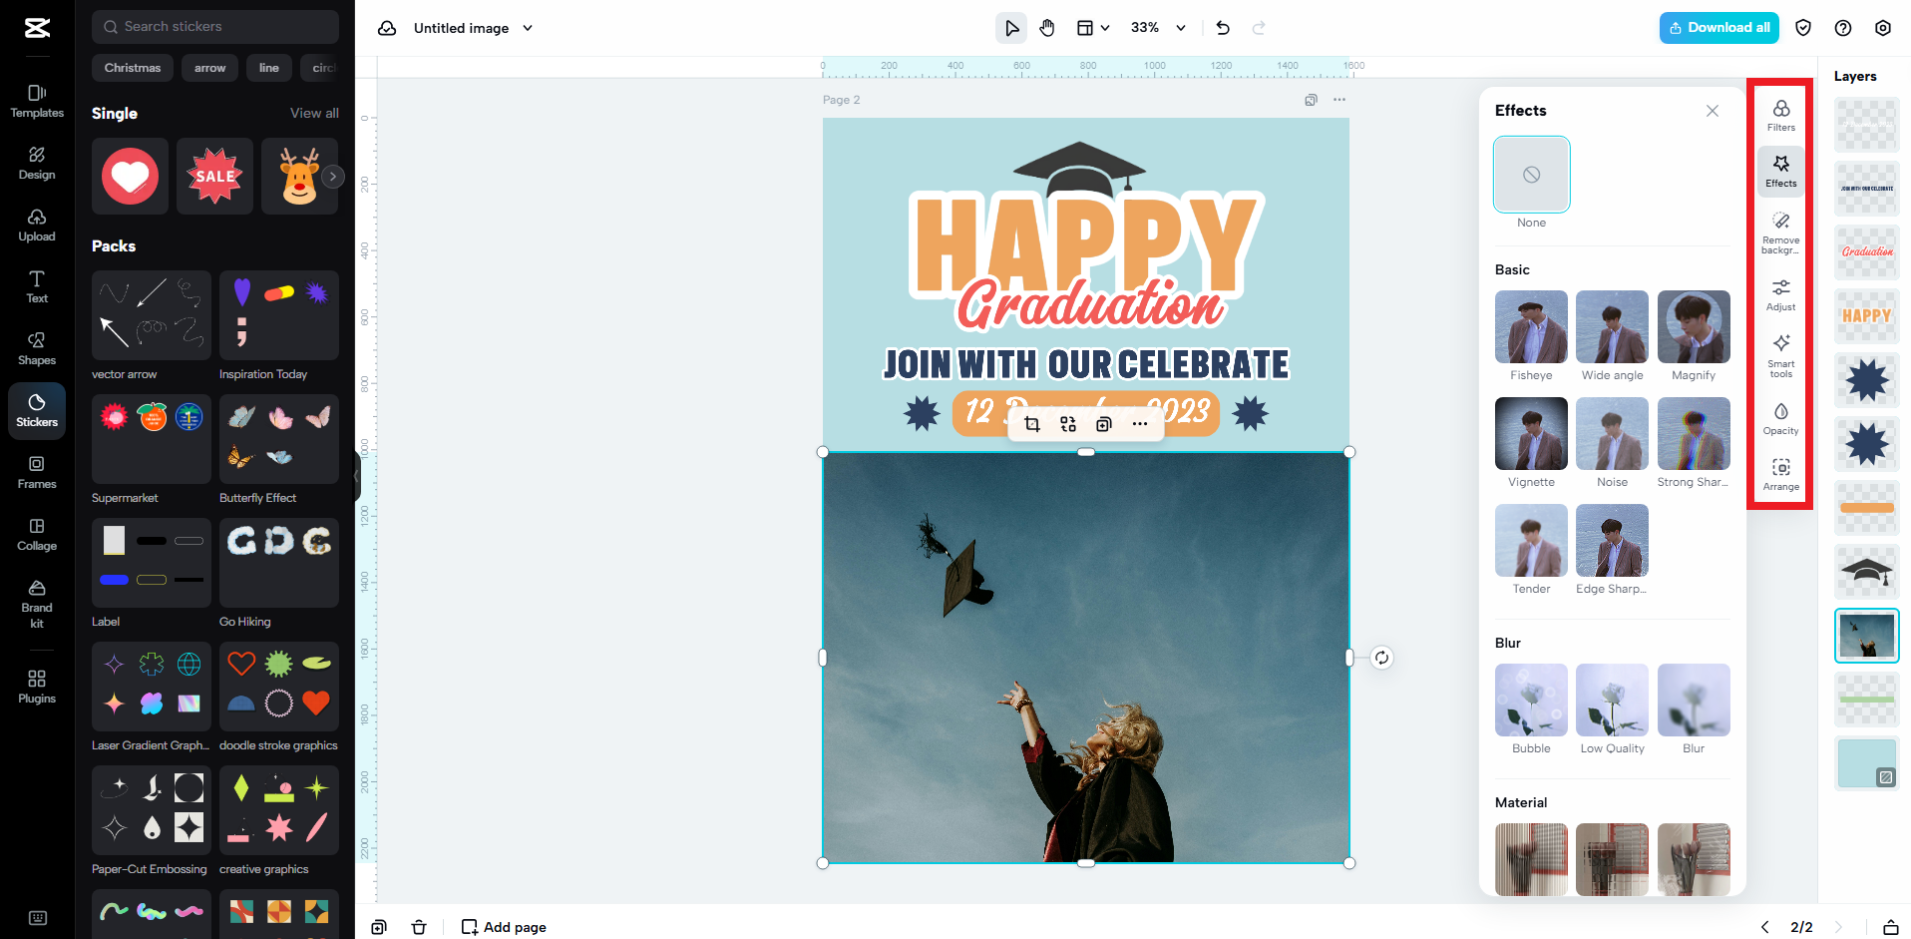Select the arrow sticker tag
This screenshot has width=1911, height=939.
click(209, 67)
